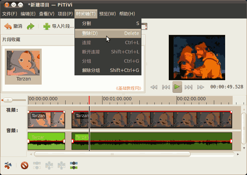Screen dimensions: 247x175
Task: Click the 音频: track label
Action: click(12, 130)
